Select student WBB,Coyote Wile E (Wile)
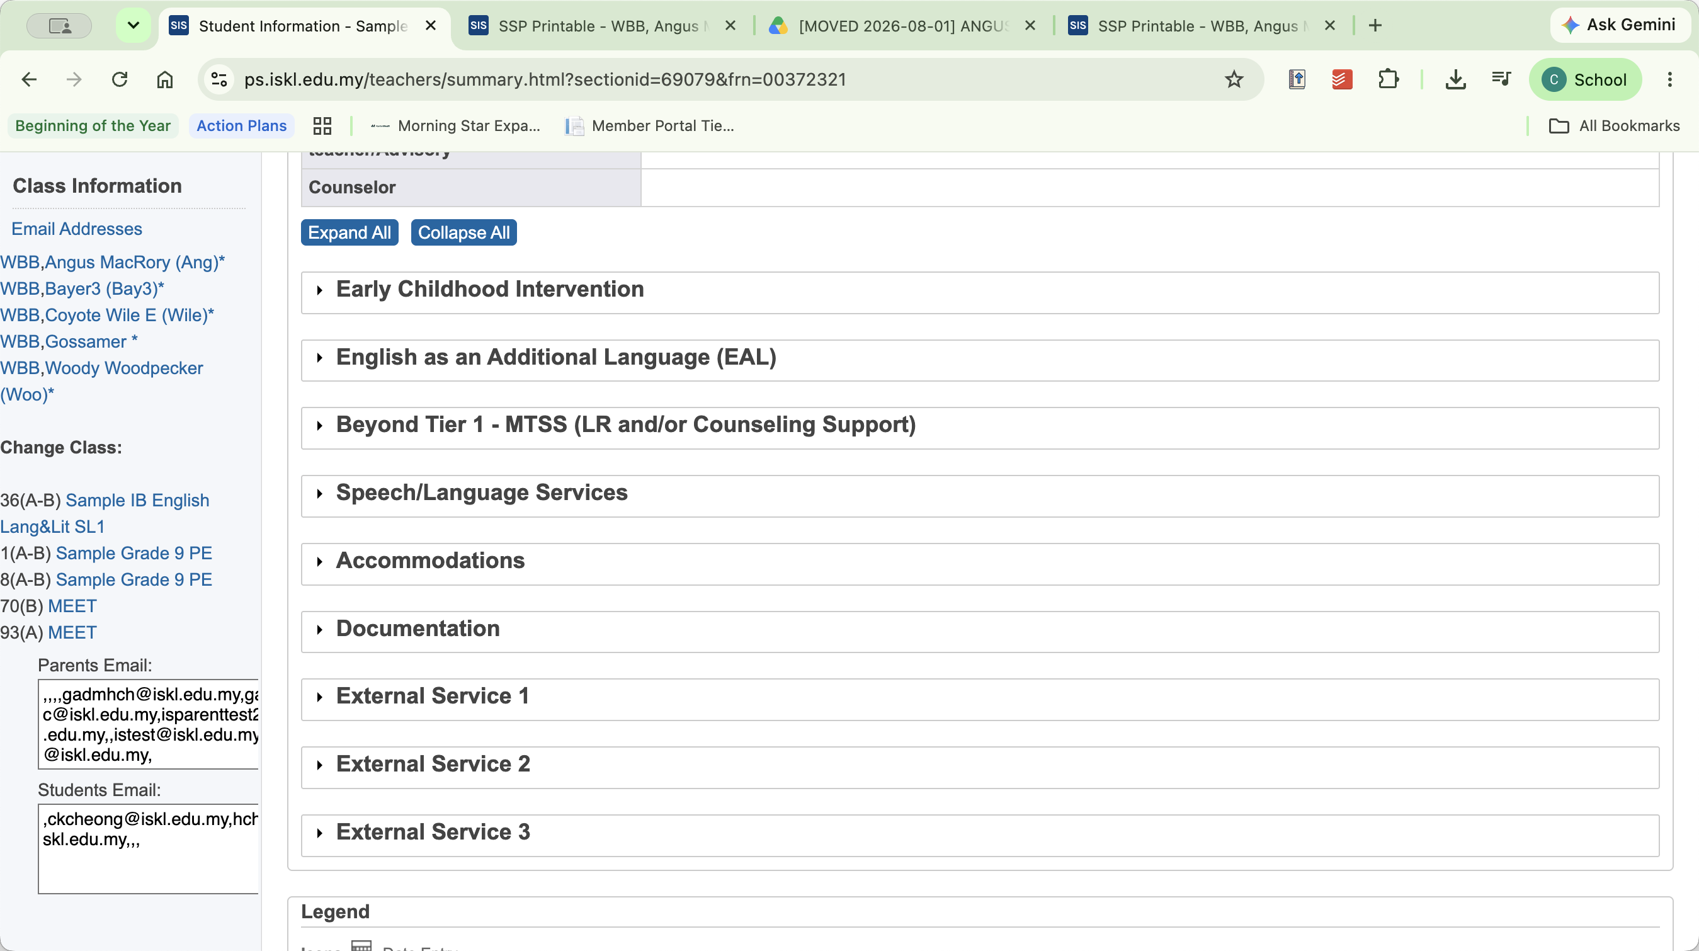The height and width of the screenshot is (951, 1699). [108, 316]
